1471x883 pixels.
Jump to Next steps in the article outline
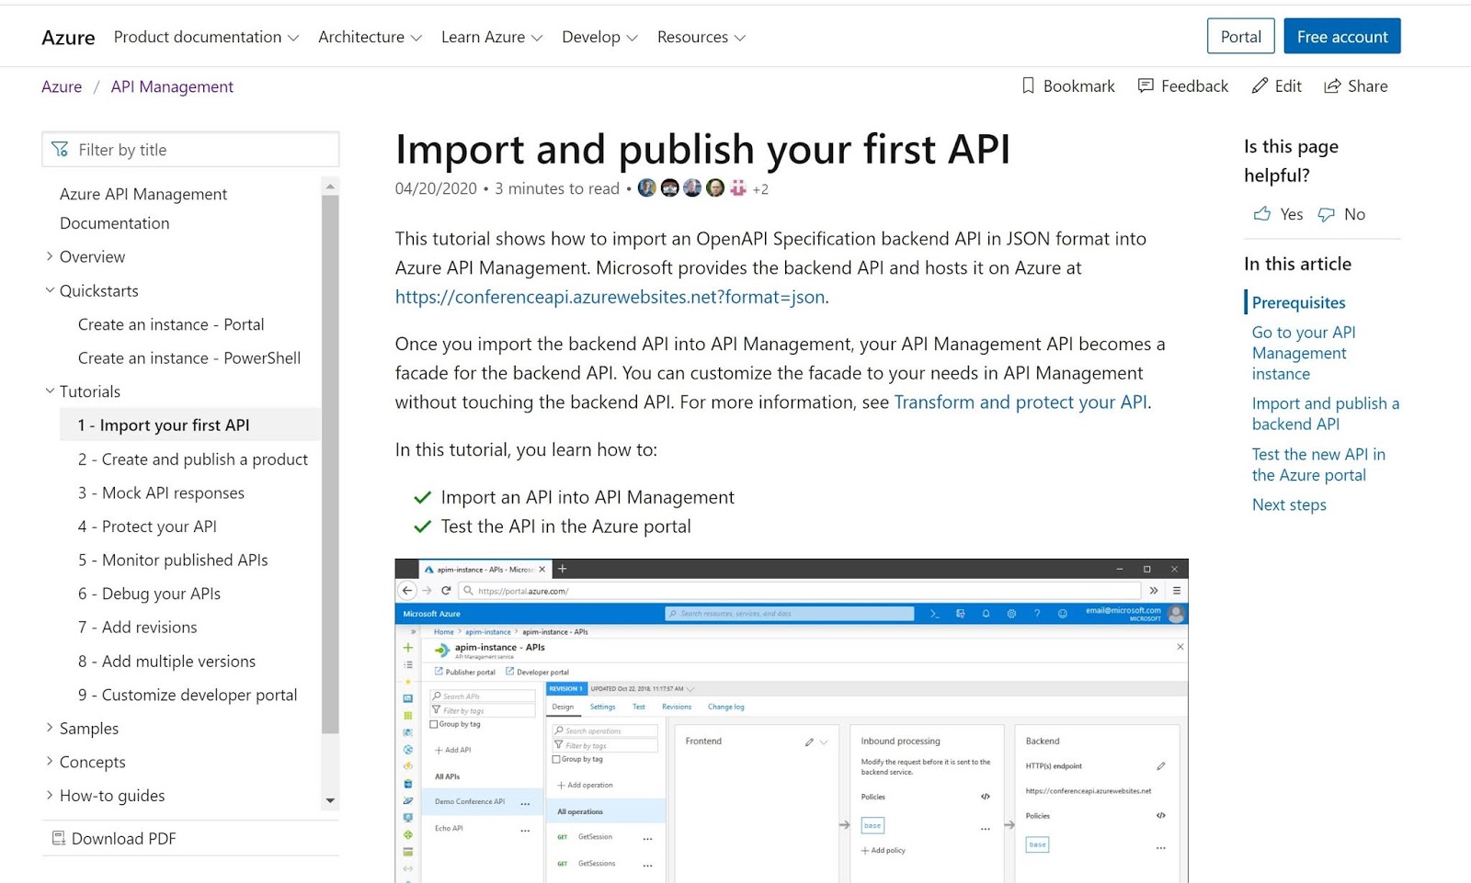[1289, 504]
